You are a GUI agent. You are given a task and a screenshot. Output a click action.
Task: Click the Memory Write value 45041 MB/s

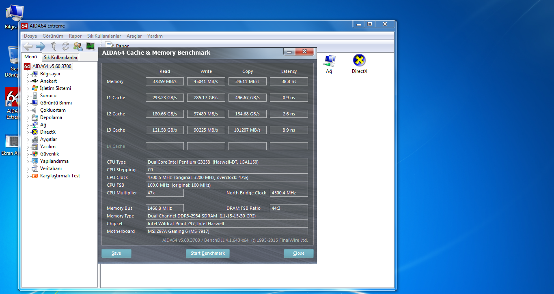206,81
